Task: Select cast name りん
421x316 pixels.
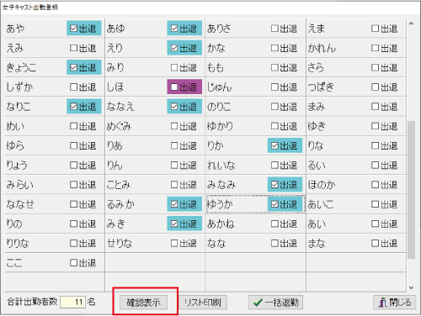Action: (x=115, y=166)
